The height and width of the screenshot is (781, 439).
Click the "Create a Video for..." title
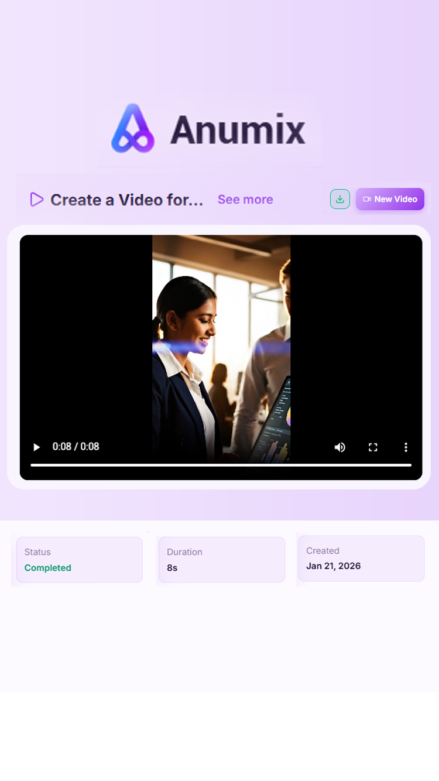pos(126,200)
